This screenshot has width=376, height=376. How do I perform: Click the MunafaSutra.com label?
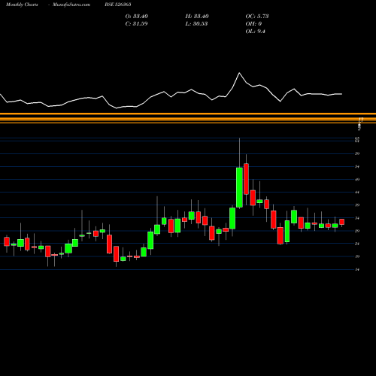point(71,5)
